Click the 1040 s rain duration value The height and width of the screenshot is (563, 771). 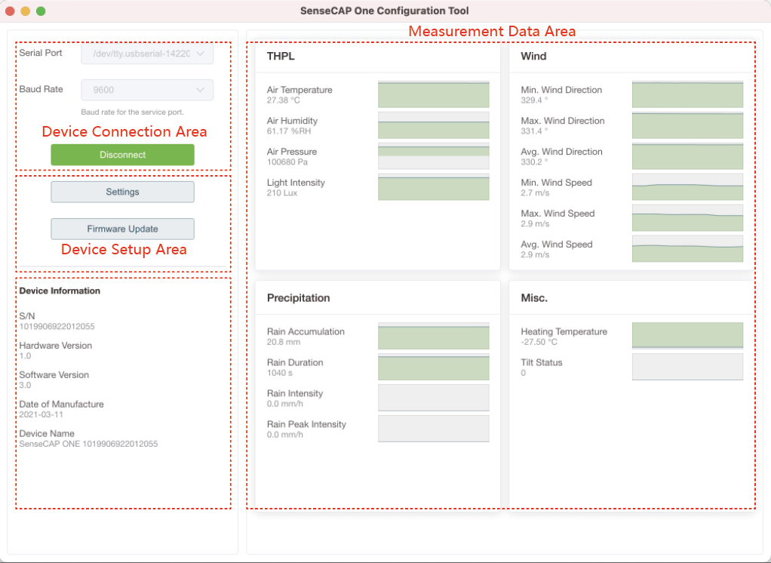280,374
